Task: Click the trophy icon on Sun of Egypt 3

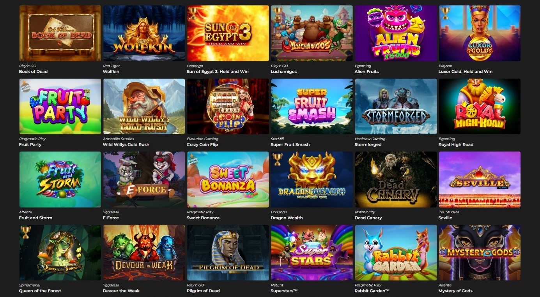Action: click(x=193, y=13)
